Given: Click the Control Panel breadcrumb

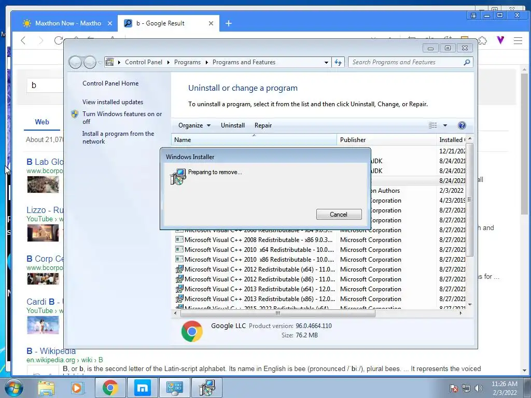Looking at the screenshot, I should point(144,62).
